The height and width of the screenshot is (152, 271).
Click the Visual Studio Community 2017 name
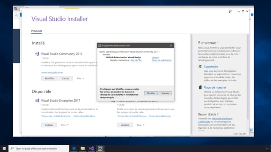pos(61,54)
